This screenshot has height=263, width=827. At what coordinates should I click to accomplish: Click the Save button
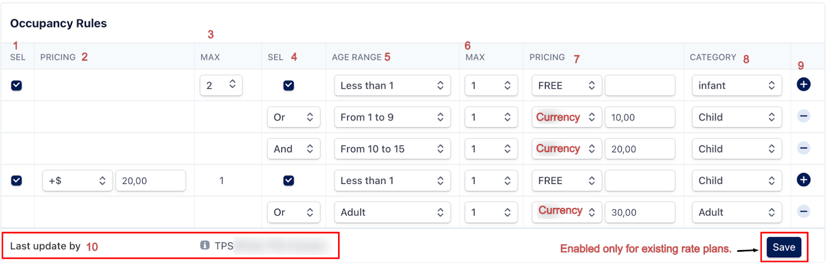coord(784,247)
